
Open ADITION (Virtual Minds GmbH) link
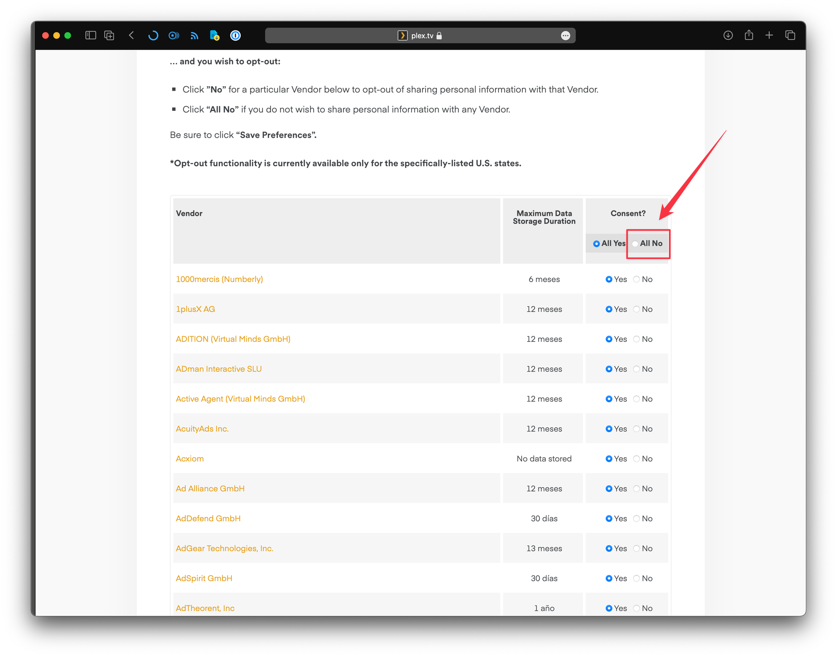[x=233, y=339]
